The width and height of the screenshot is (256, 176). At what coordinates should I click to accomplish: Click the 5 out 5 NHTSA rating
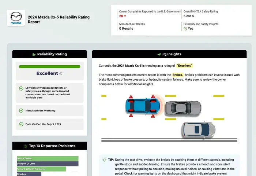click(x=189, y=16)
